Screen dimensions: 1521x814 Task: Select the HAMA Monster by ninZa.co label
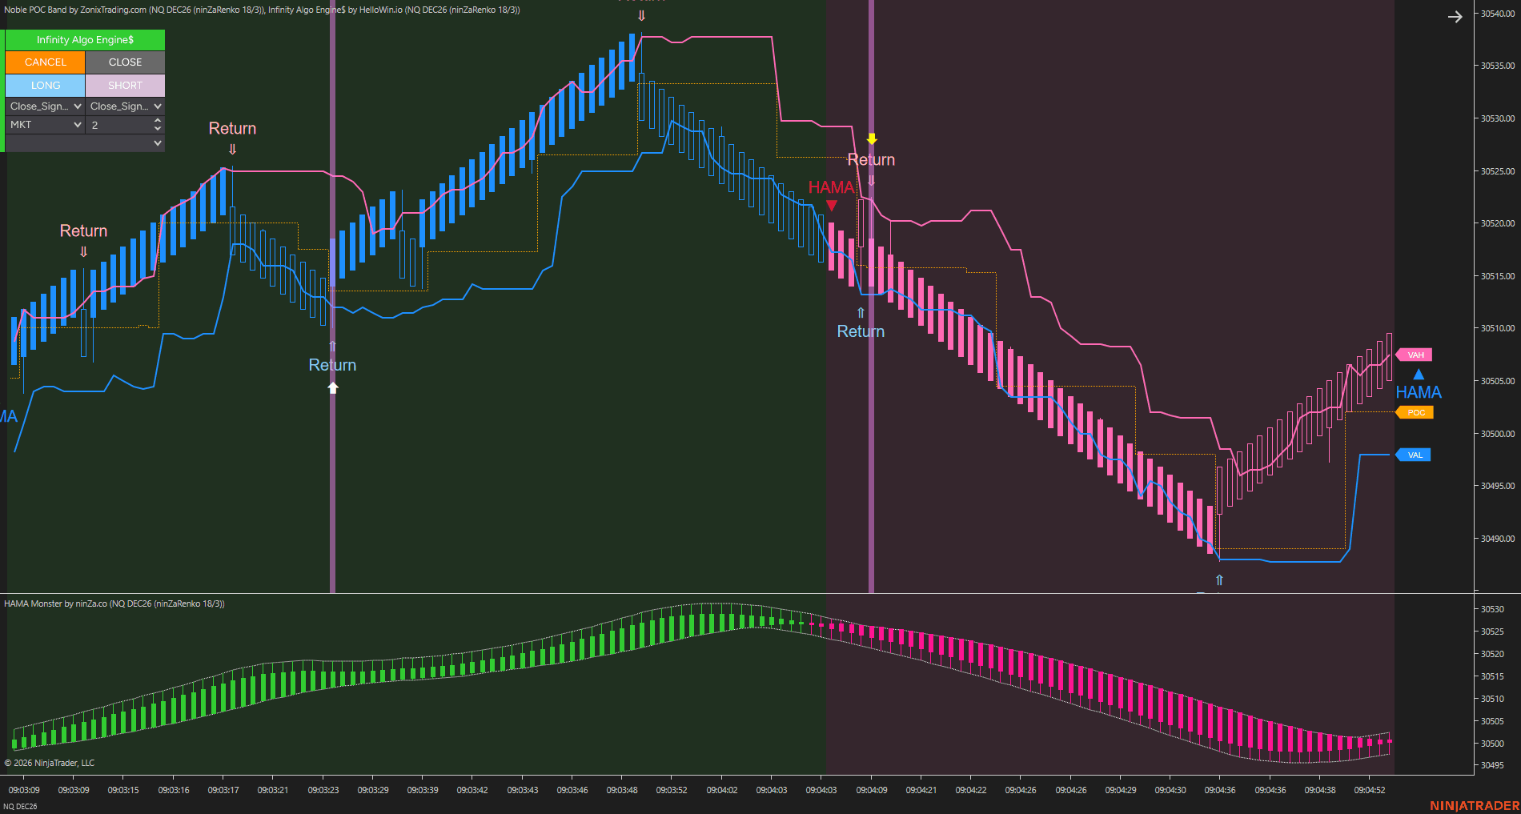coord(114,603)
